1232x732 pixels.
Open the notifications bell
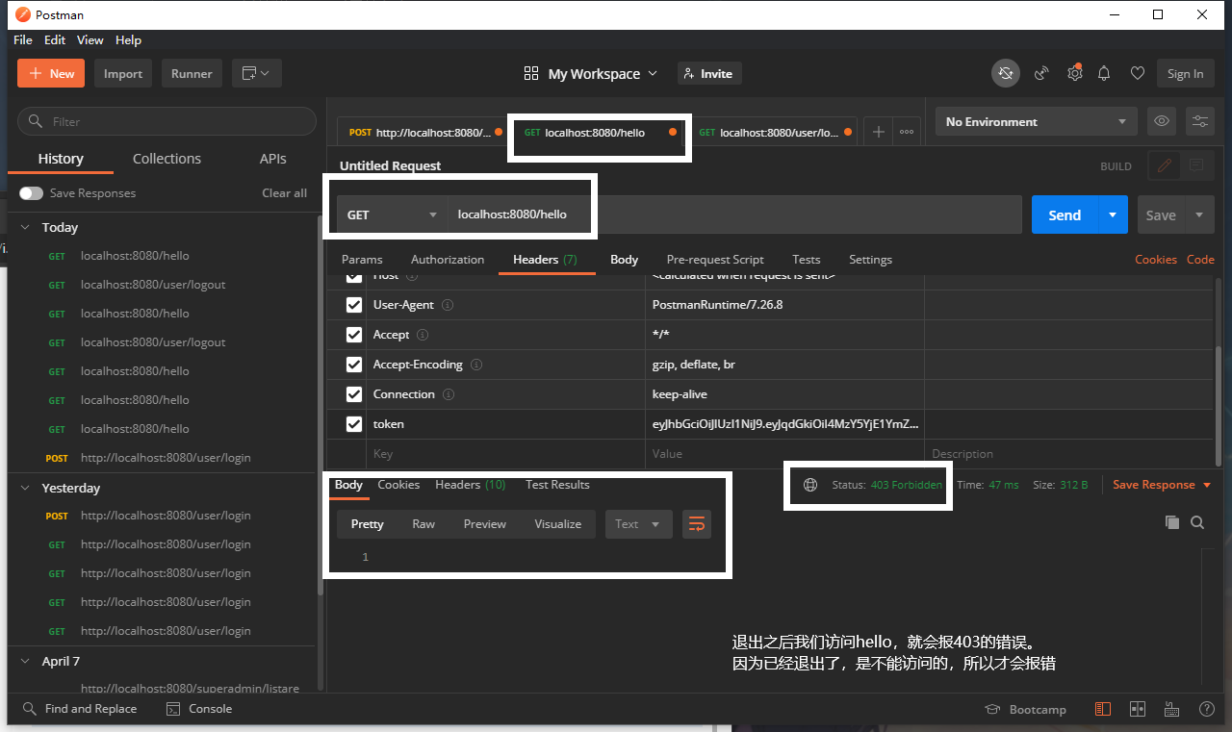(x=1105, y=73)
